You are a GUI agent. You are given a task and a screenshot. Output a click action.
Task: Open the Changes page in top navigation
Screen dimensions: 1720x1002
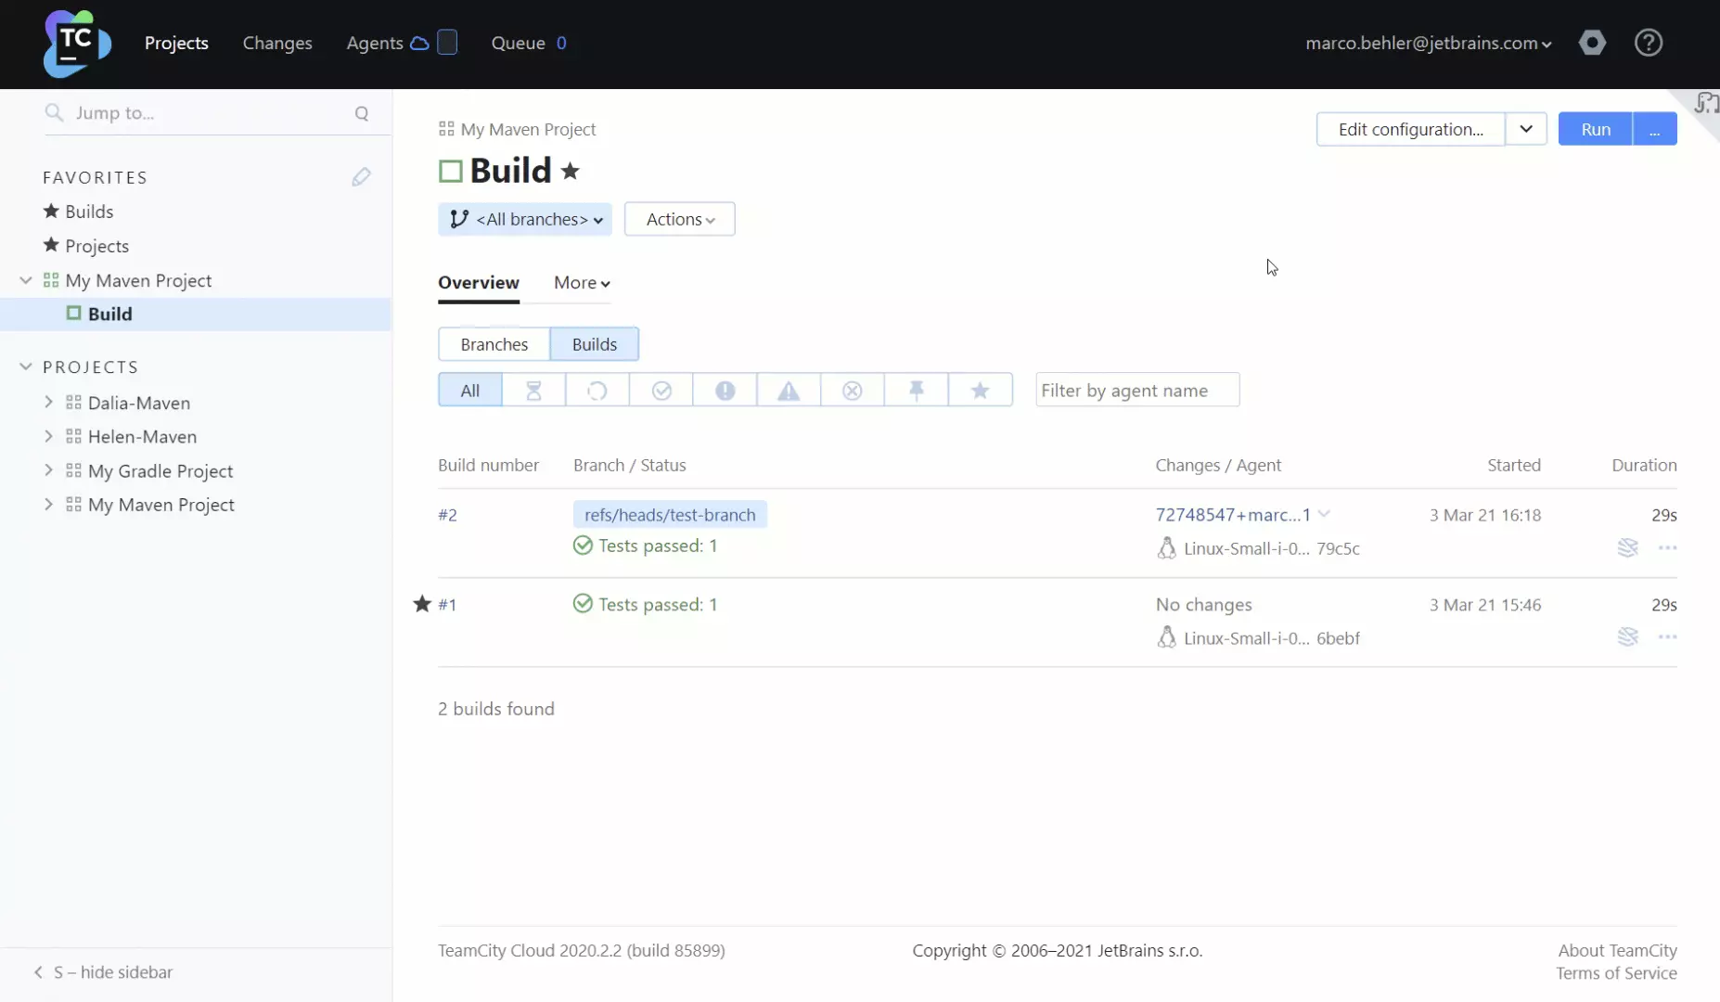click(x=276, y=44)
